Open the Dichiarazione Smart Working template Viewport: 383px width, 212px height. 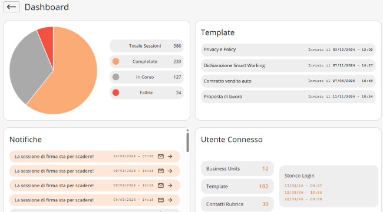point(288,65)
